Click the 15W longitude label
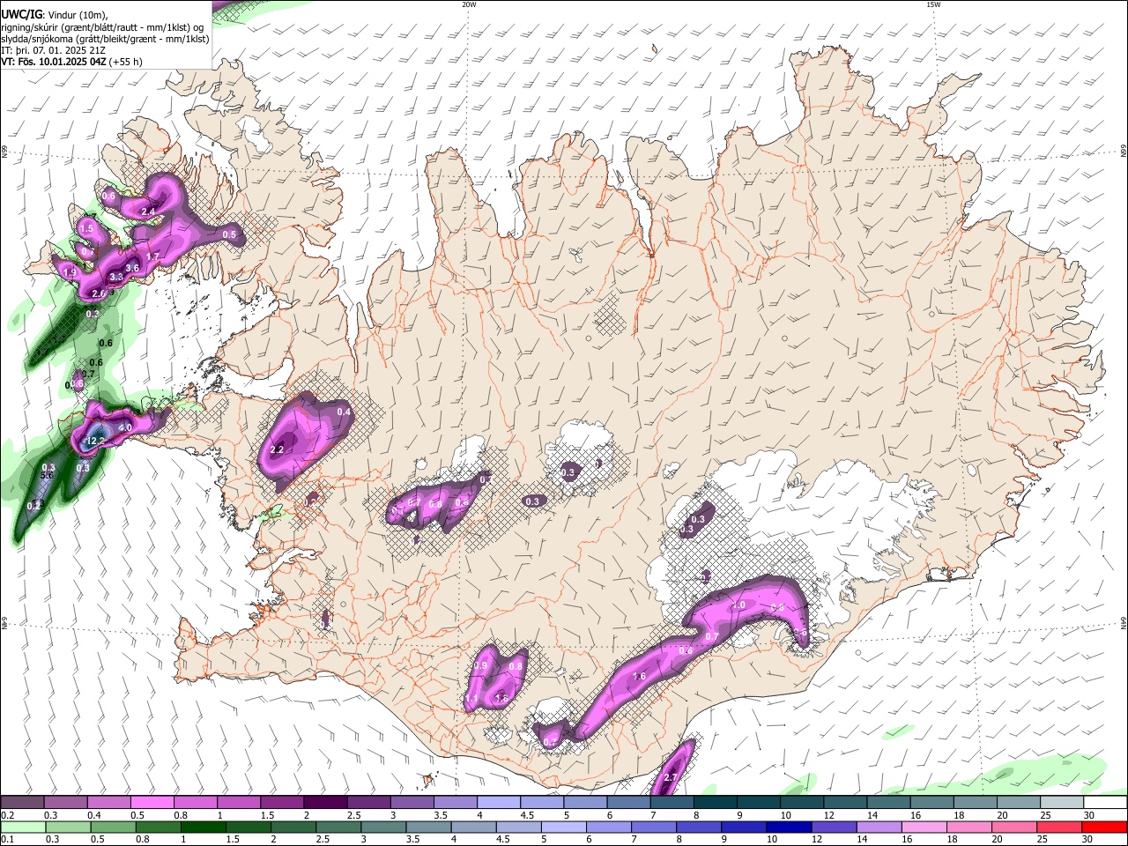1128x846 pixels. 933,4
